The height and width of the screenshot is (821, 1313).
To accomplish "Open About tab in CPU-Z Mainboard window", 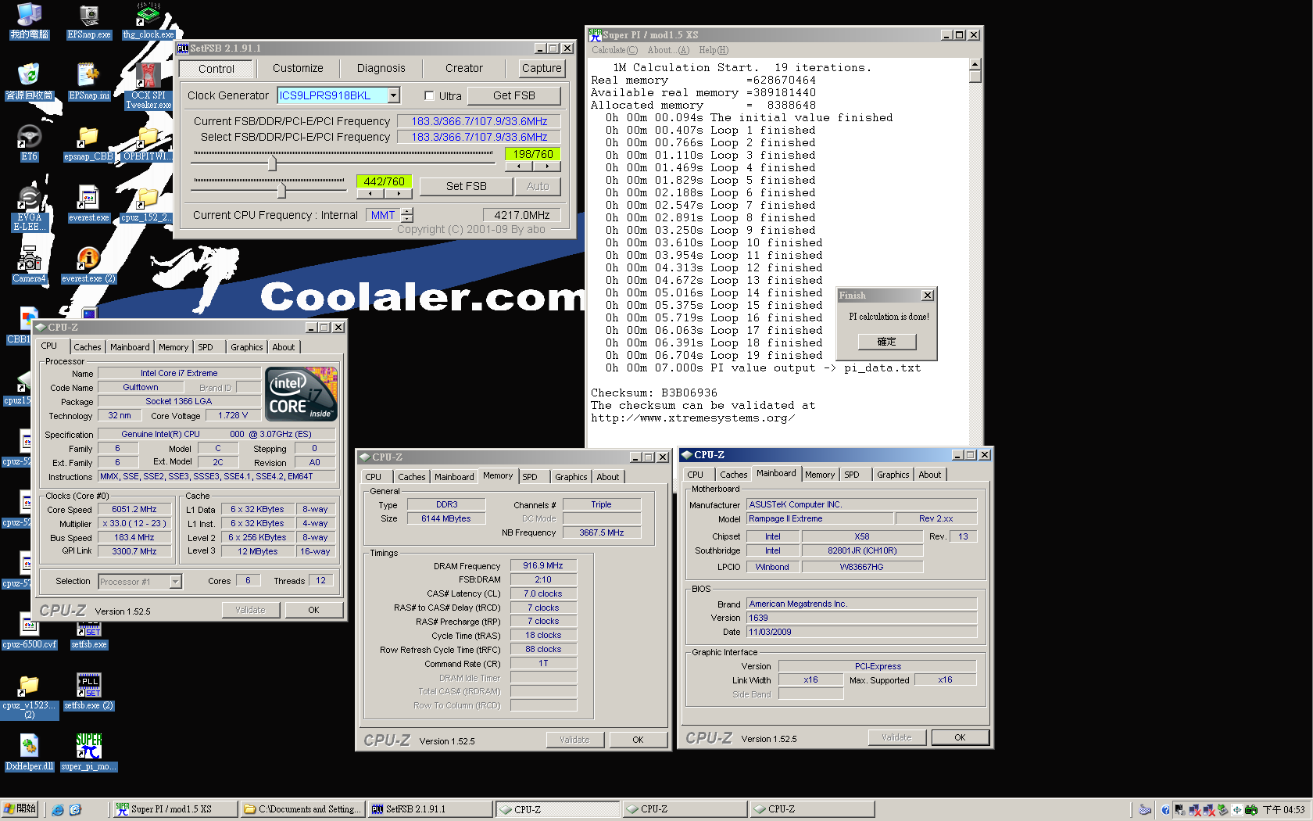I will click(929, 475).
